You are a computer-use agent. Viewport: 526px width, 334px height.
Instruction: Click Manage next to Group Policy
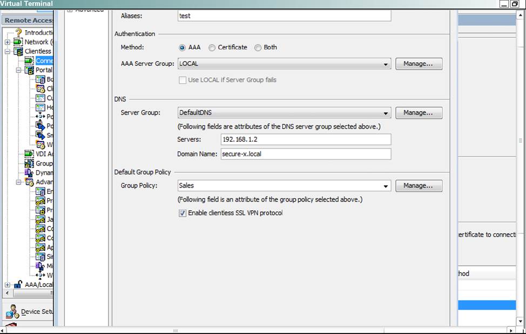coord(419,186)
